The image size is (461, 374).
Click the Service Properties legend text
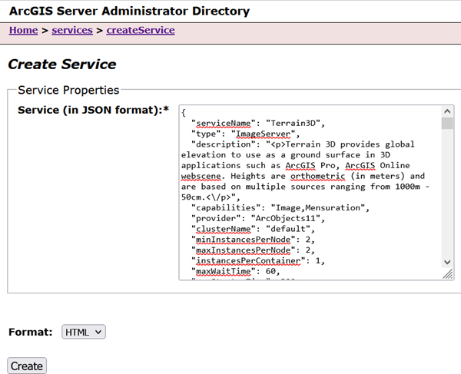point(68,90)
